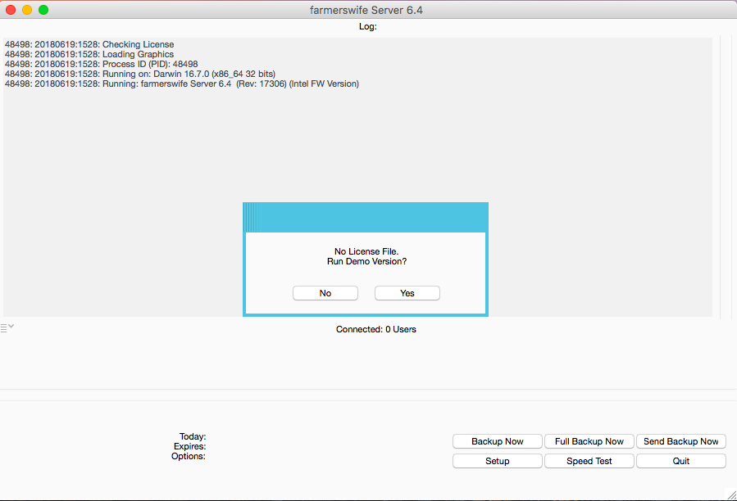
Task: Click the Quit button
Action: click(x=681, y=461)
